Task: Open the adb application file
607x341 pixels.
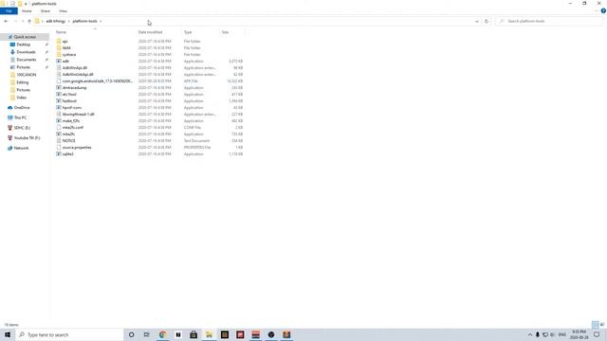Action: (65, 61)
